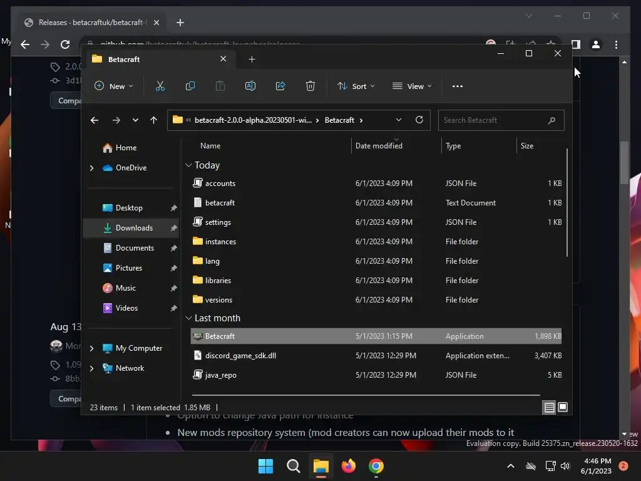Toggle Chrome side panel icon
Viewport: 641px width, 481px height.
pyautogui.click(x=576, y=44)
